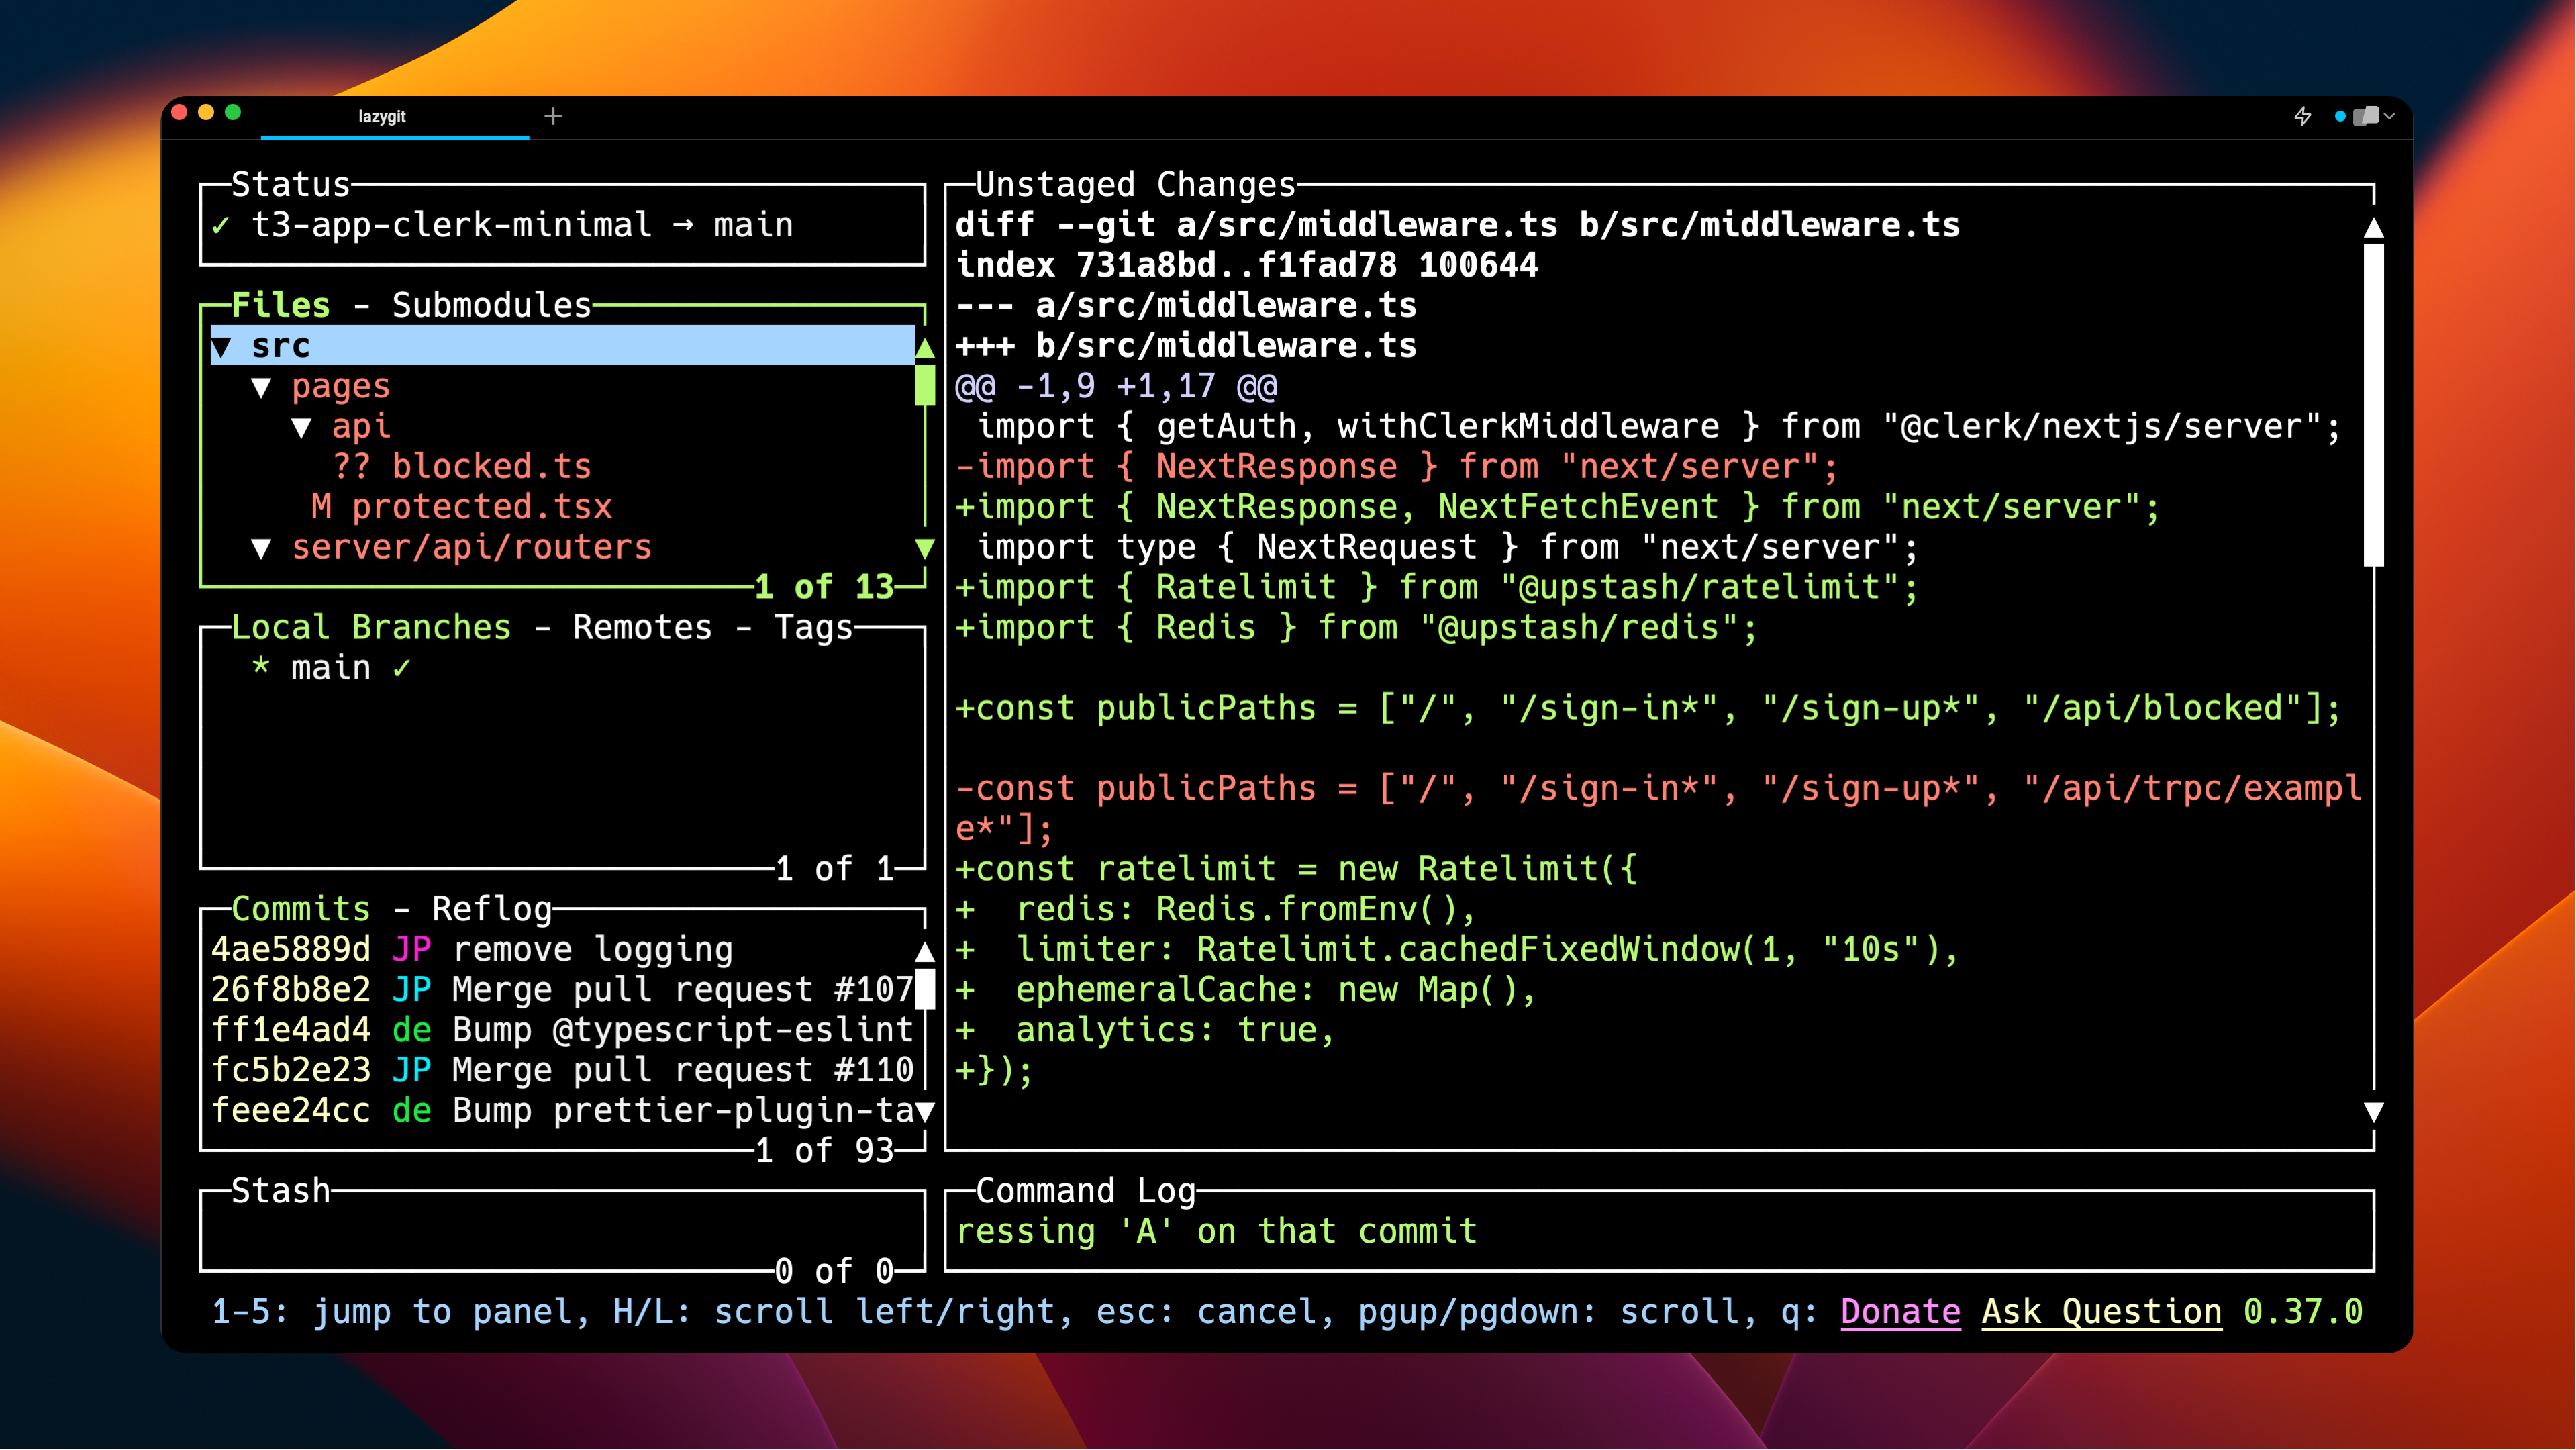Click the removed NextResponse import line
This screenshot has width=2576, height=1450.
point(1396,467)
